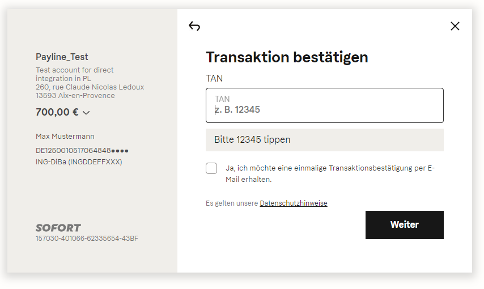Click the 'Bitte 12345 tippen' hint box
This screenshot has width=484, height=289.
(x=325, y=140)
